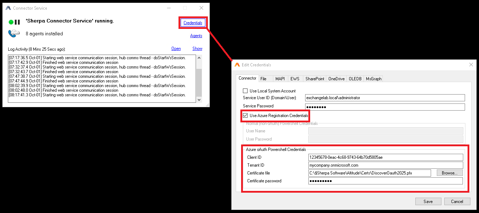Select the 07:32:43.7 Finished log entry

pyautogui.click(x=63, y=72)
